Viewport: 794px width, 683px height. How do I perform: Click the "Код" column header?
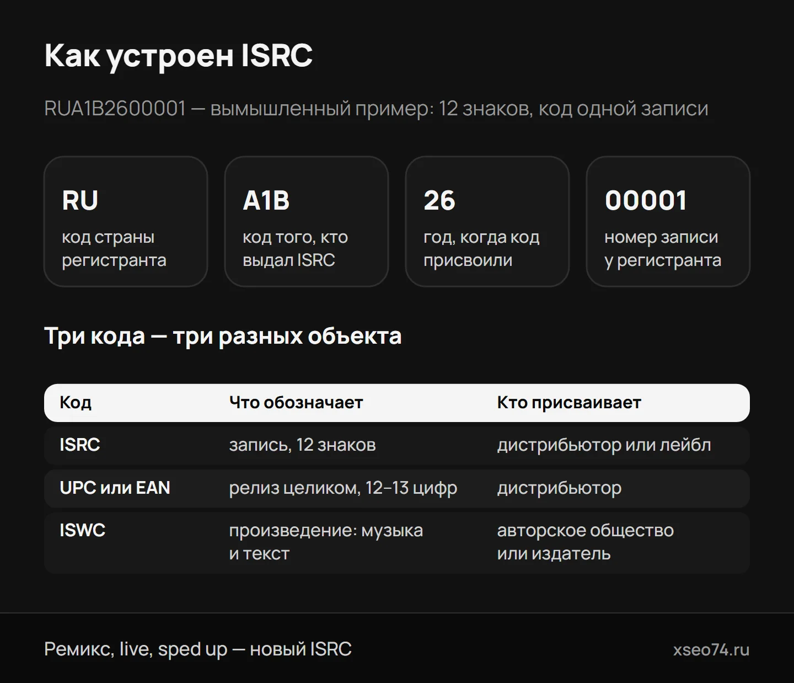[x=76, y=403]
